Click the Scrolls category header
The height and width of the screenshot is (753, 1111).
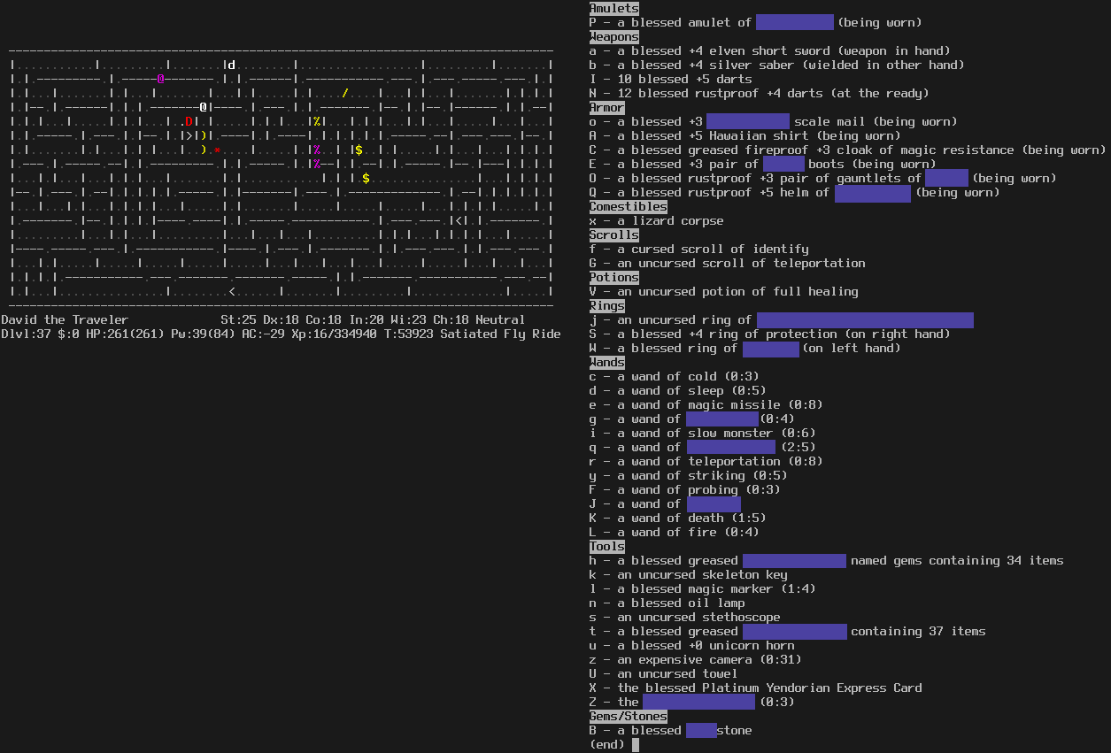pos(614,234)
